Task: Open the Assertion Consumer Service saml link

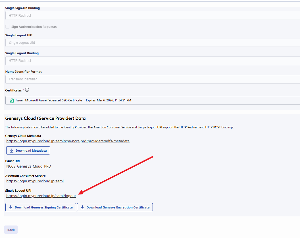Action: coord(35,181)
